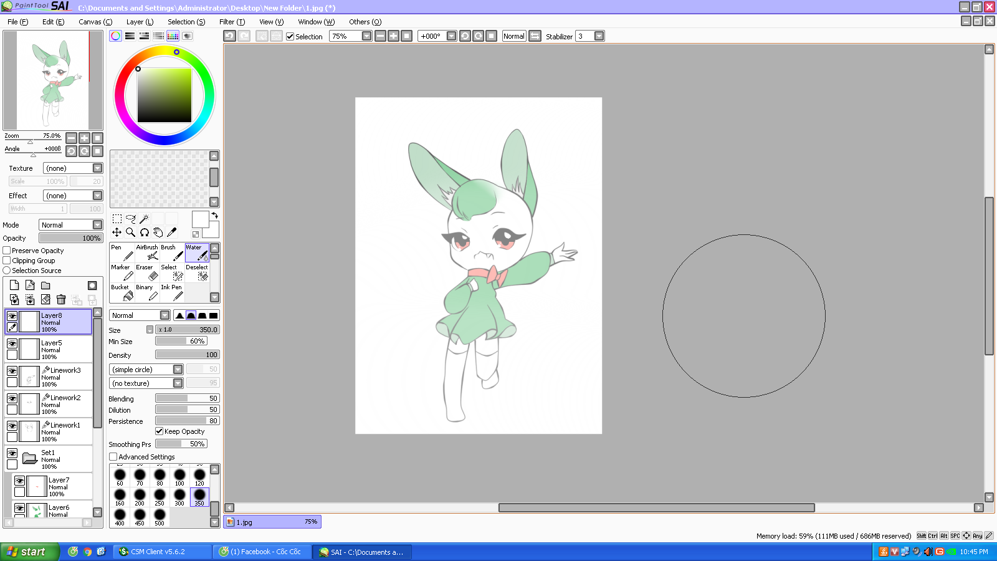Click the Windows start button
997x561 pixels.
pyautogui.click(x=29, y=552)
